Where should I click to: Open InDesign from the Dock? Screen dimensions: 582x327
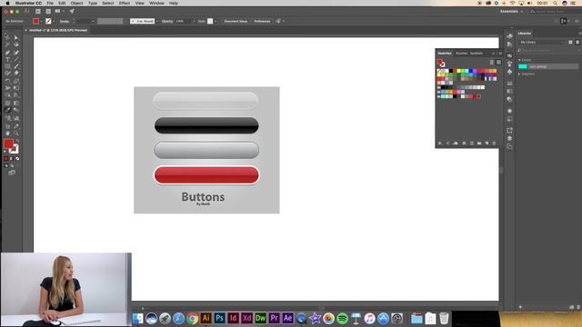point(233,318)
